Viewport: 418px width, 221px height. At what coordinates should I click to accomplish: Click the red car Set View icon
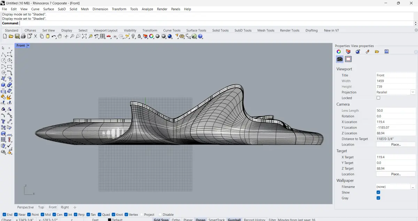[x=109, y=36]
